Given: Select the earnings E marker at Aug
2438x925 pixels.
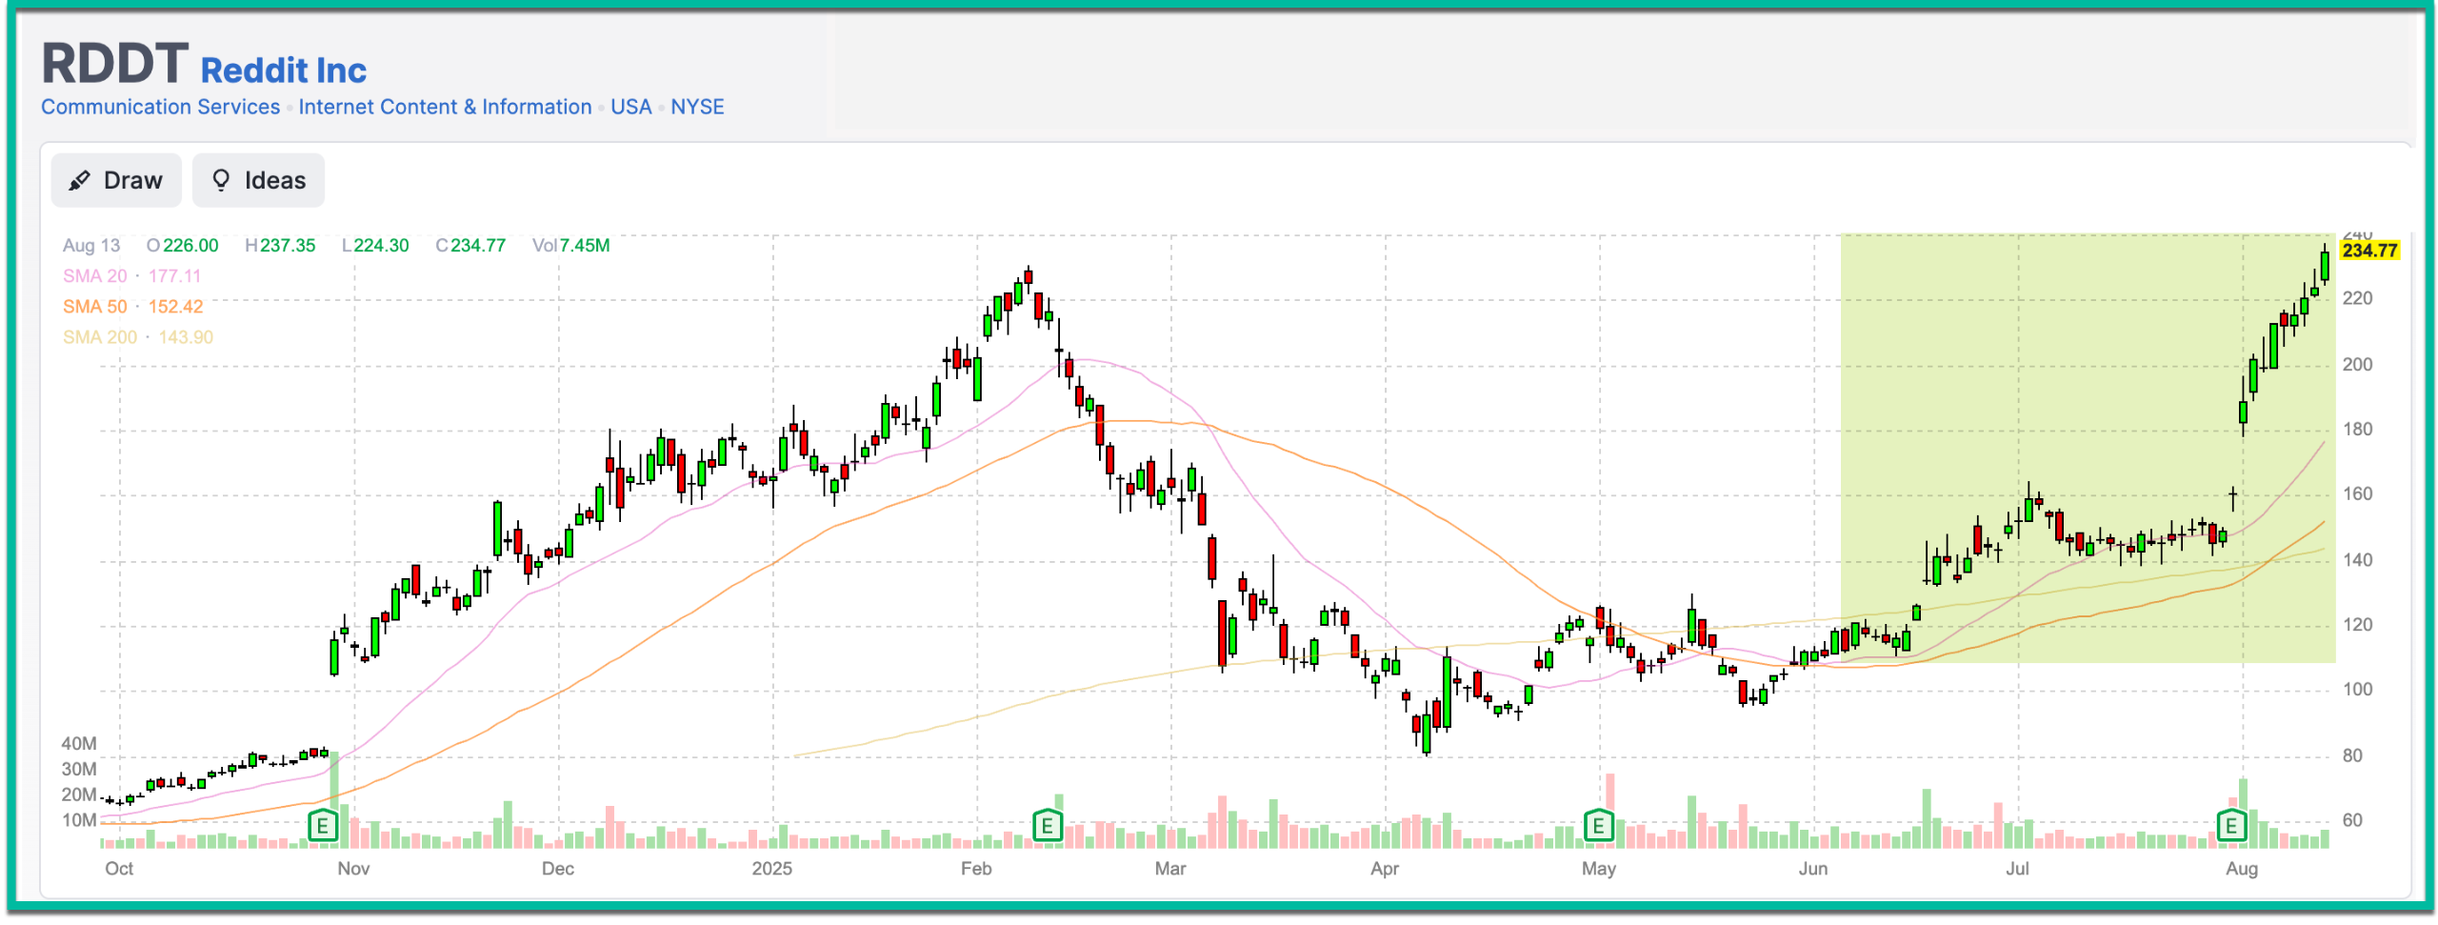Looking at the screenshot, I should [x=2231, y=825].
